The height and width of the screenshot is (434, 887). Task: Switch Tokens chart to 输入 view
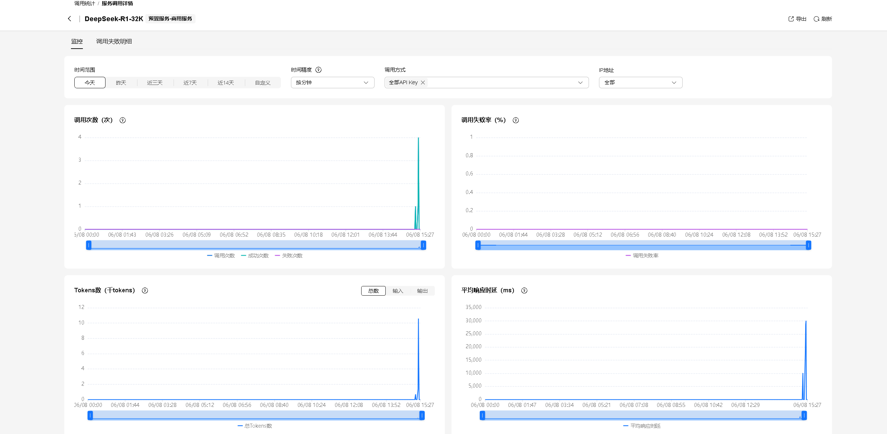(x=398, y=291)
